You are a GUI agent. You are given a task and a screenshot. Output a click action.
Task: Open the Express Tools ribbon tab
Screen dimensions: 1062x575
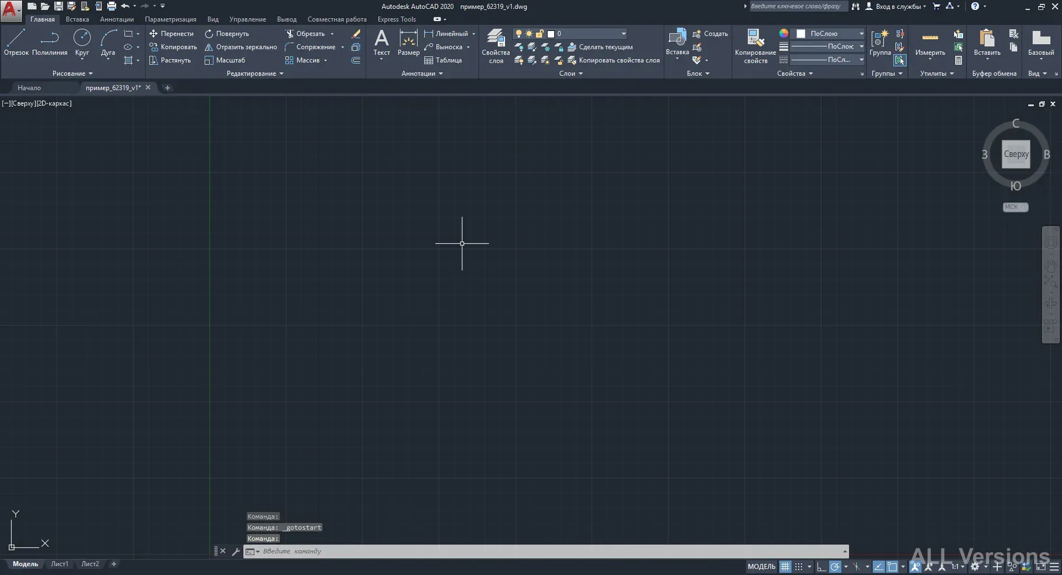pos(397,19)
